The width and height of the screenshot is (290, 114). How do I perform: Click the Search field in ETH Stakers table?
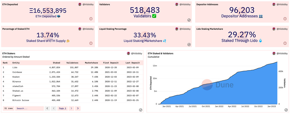(x=29, y=108)
